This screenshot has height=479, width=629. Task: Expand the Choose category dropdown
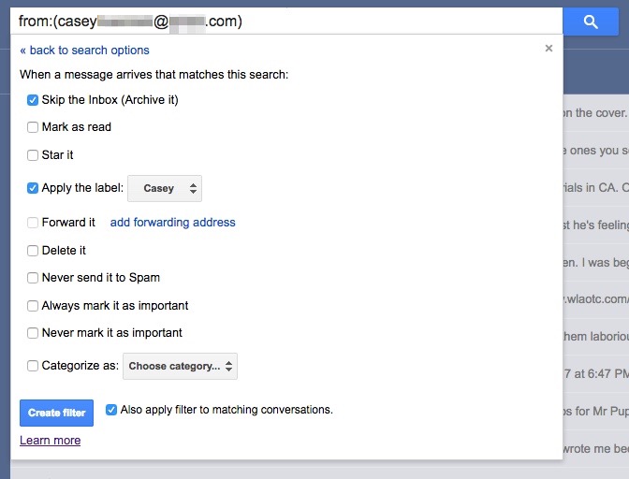click(180, 366)
